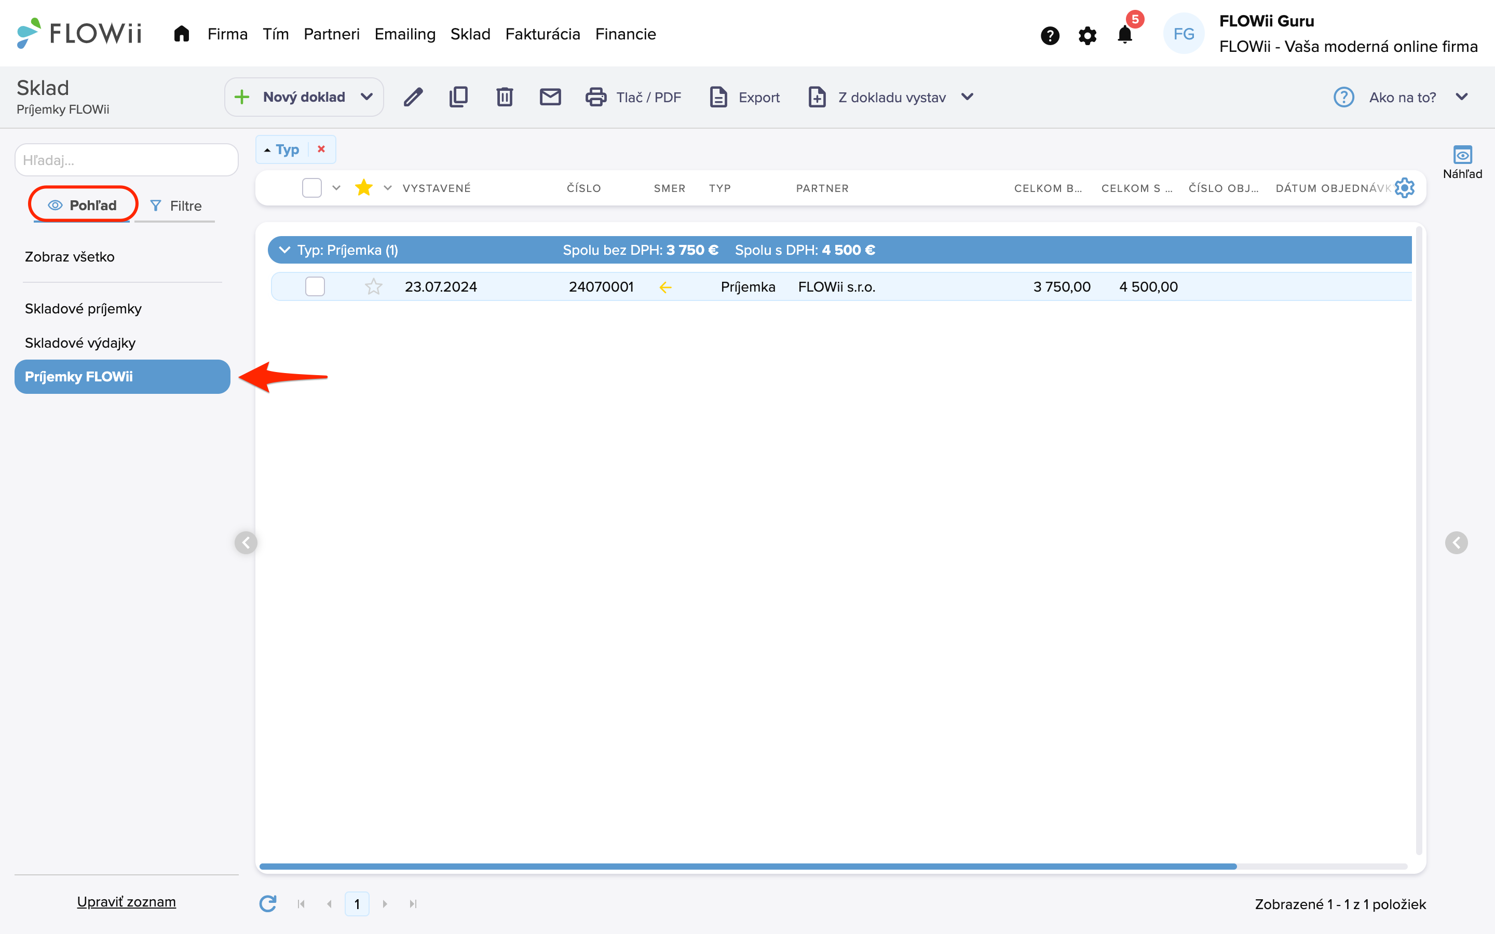Expand the right side panel arrow
This screenshot has width=1495, height=934.
(1456, 542)
